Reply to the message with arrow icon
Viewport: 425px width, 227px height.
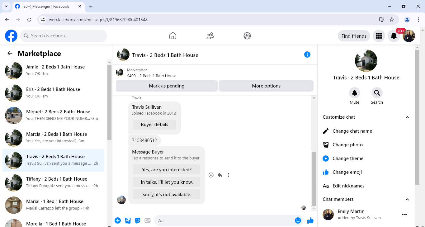[x=220, y=175]
